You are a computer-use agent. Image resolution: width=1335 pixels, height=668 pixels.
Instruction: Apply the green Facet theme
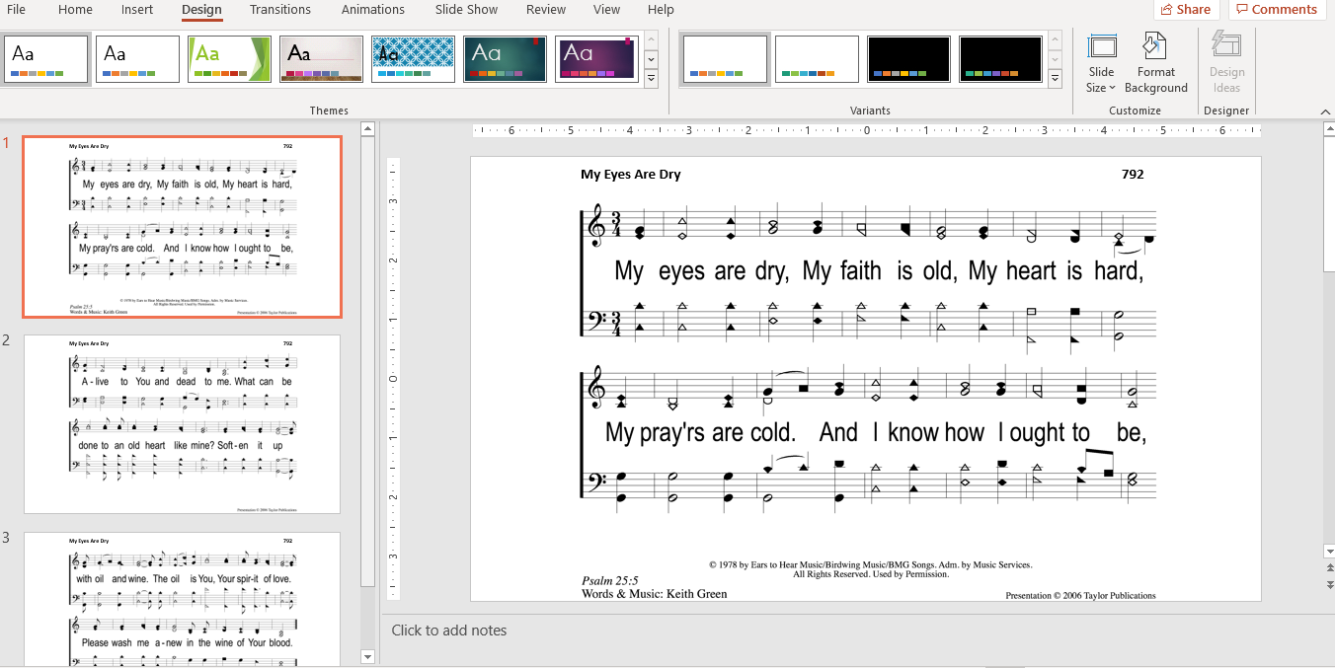229,59
